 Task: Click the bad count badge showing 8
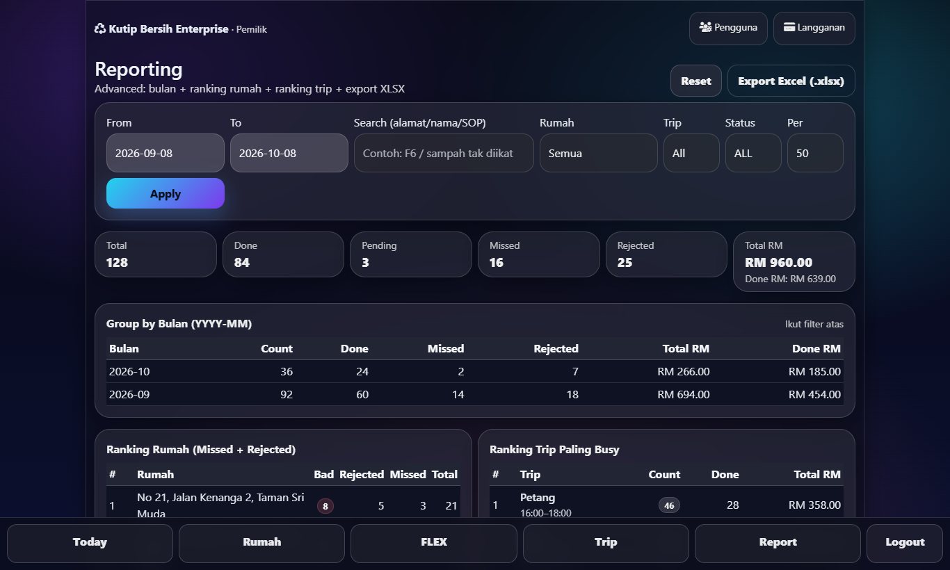325,506
